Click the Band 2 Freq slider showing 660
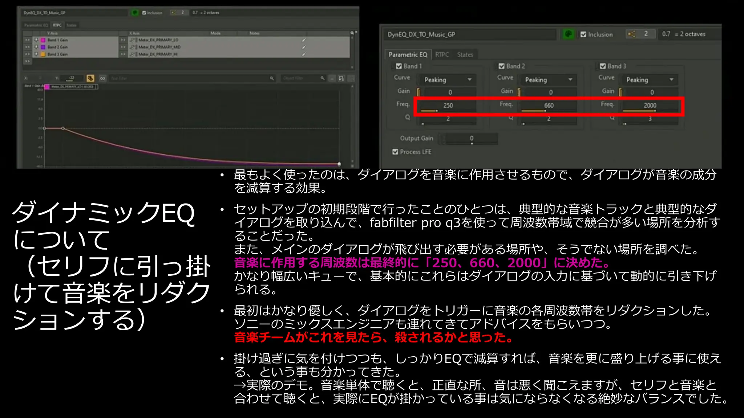 coord(549,106)
